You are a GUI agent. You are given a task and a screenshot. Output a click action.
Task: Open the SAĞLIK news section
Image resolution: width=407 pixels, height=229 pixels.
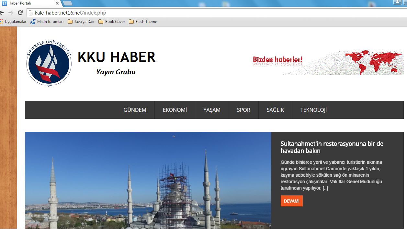275,110
